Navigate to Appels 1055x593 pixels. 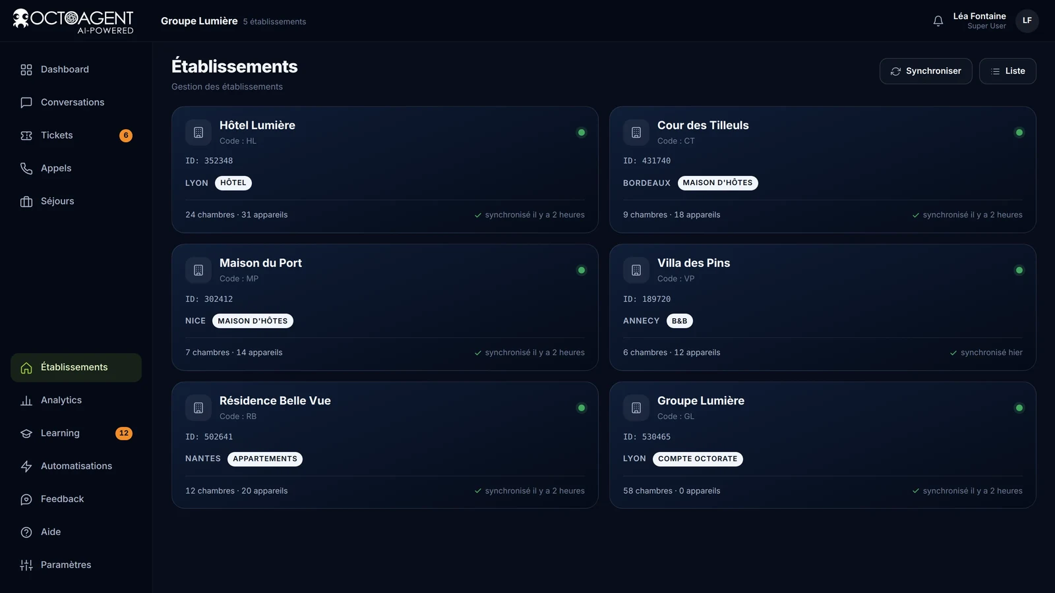click(76, 169)
